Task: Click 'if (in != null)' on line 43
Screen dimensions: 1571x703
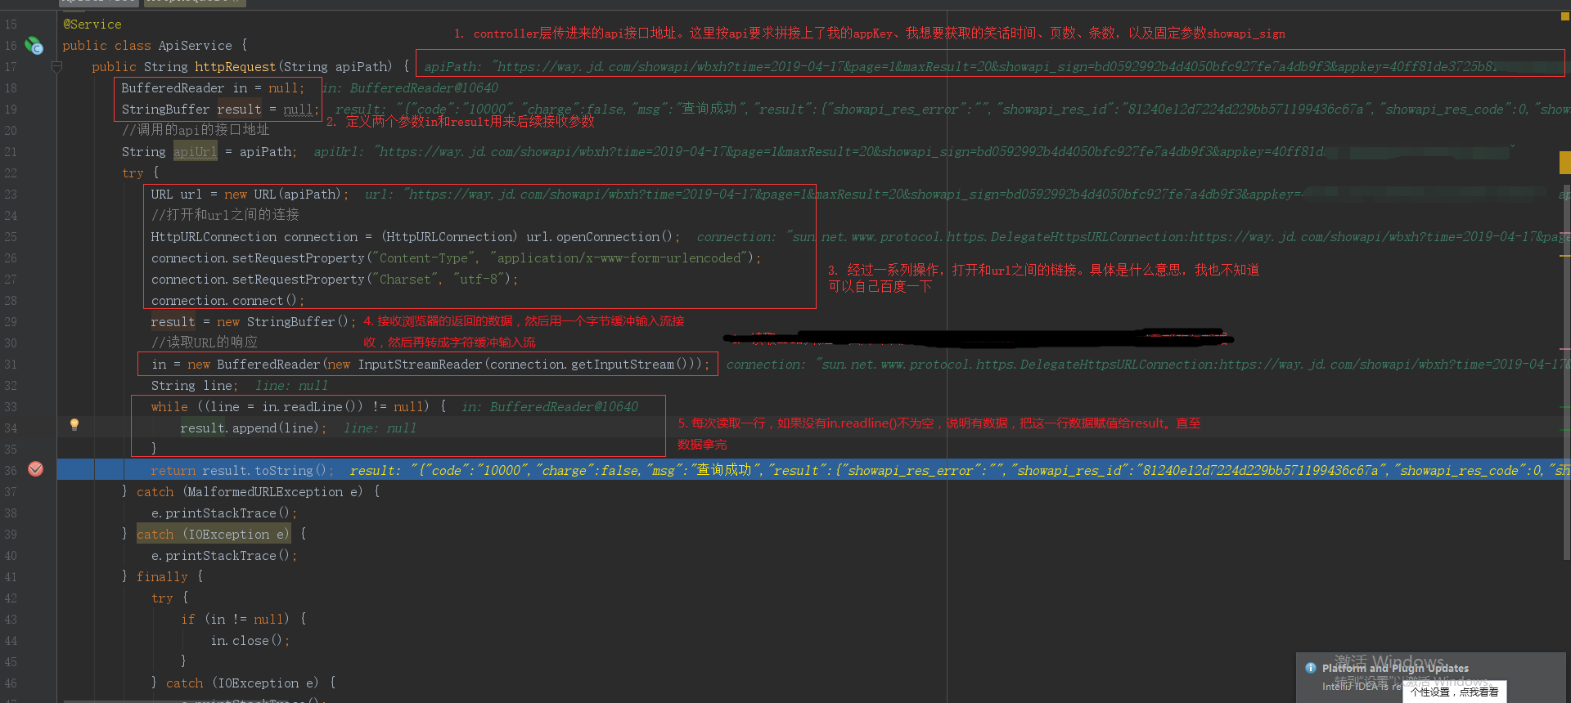Action: (236, 620)
